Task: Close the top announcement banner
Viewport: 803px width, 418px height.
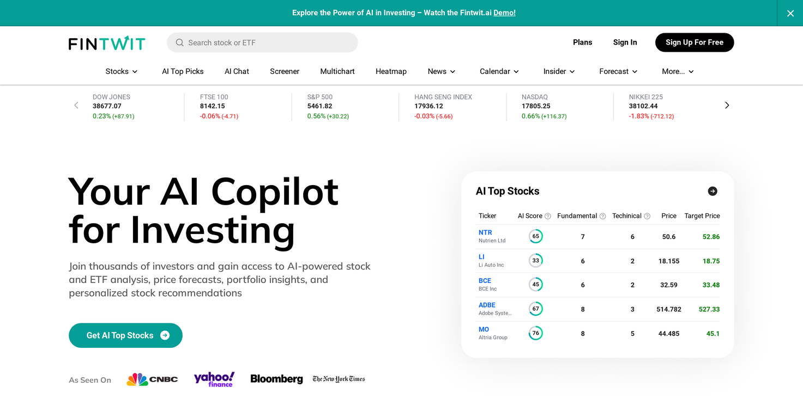Action: 790,13
